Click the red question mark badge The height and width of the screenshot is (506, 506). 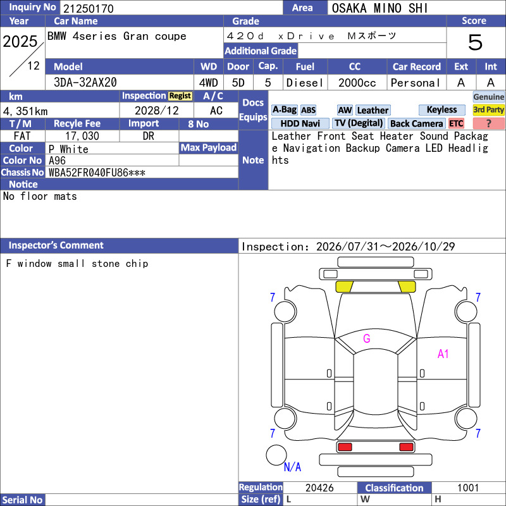[488, 123]
